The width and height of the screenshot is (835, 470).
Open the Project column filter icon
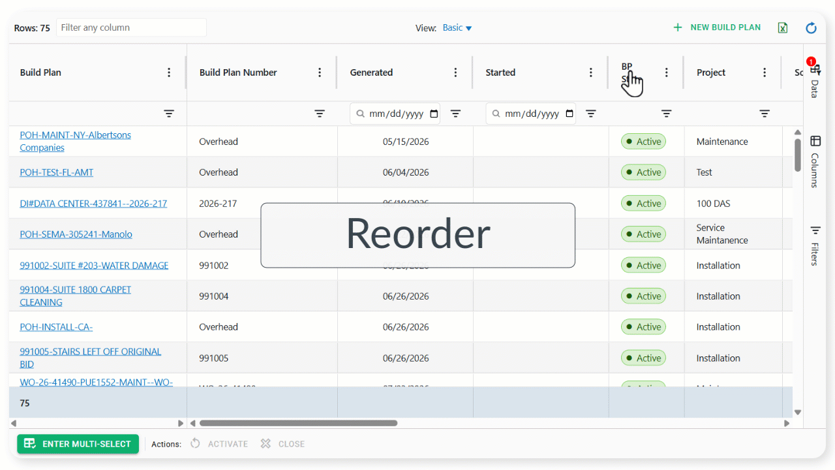[x=765, y=114]
